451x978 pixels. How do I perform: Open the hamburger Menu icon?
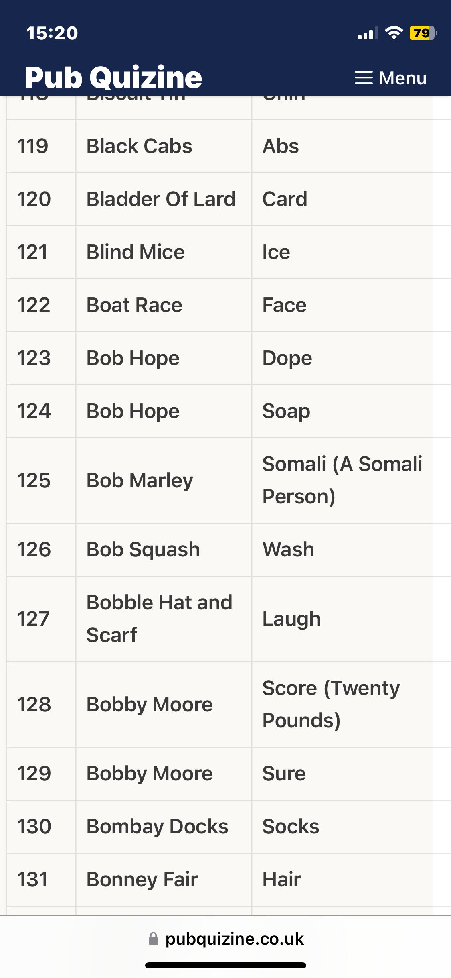click(364, 78)
